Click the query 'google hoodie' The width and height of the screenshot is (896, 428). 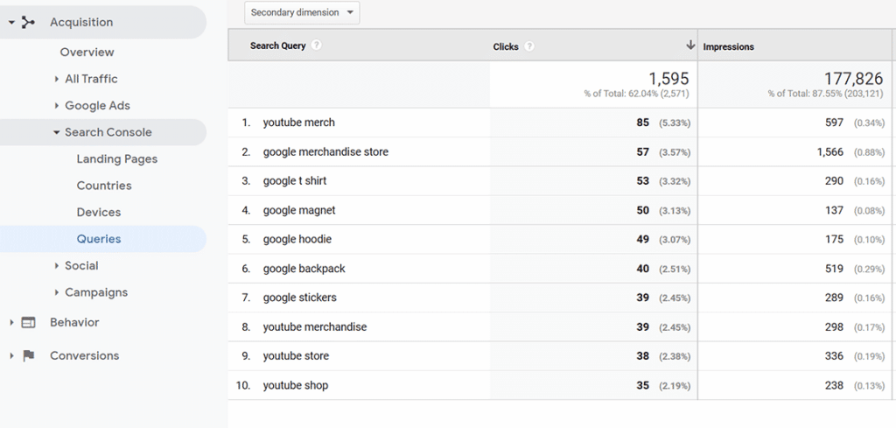(x=297, y=240)
